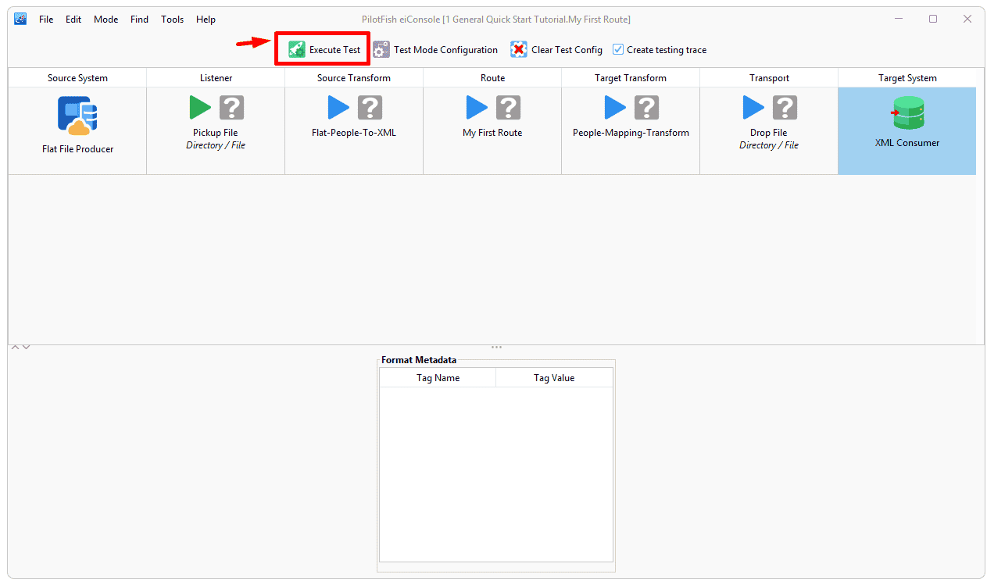Click the question mark under Source Transform
The height and width of the screenshot is (585, 987).
(x=370, y=107)
